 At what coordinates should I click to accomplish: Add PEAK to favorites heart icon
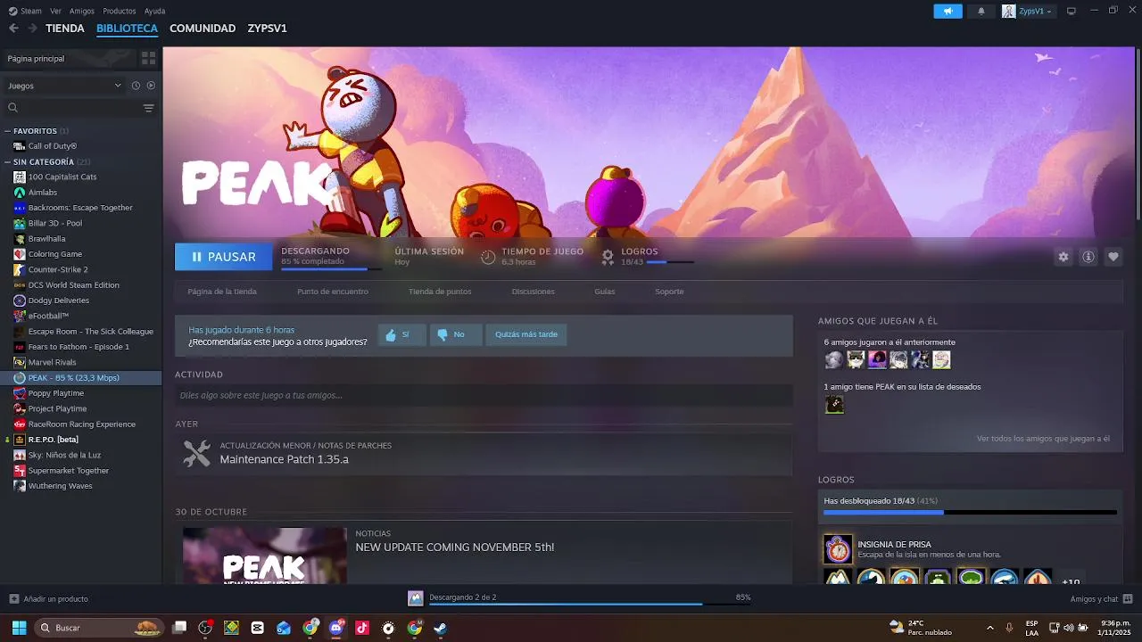[x=1113, y=257]
